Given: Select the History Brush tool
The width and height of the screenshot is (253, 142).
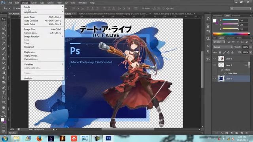Looking at the screenshot, I should click(4, 63).
